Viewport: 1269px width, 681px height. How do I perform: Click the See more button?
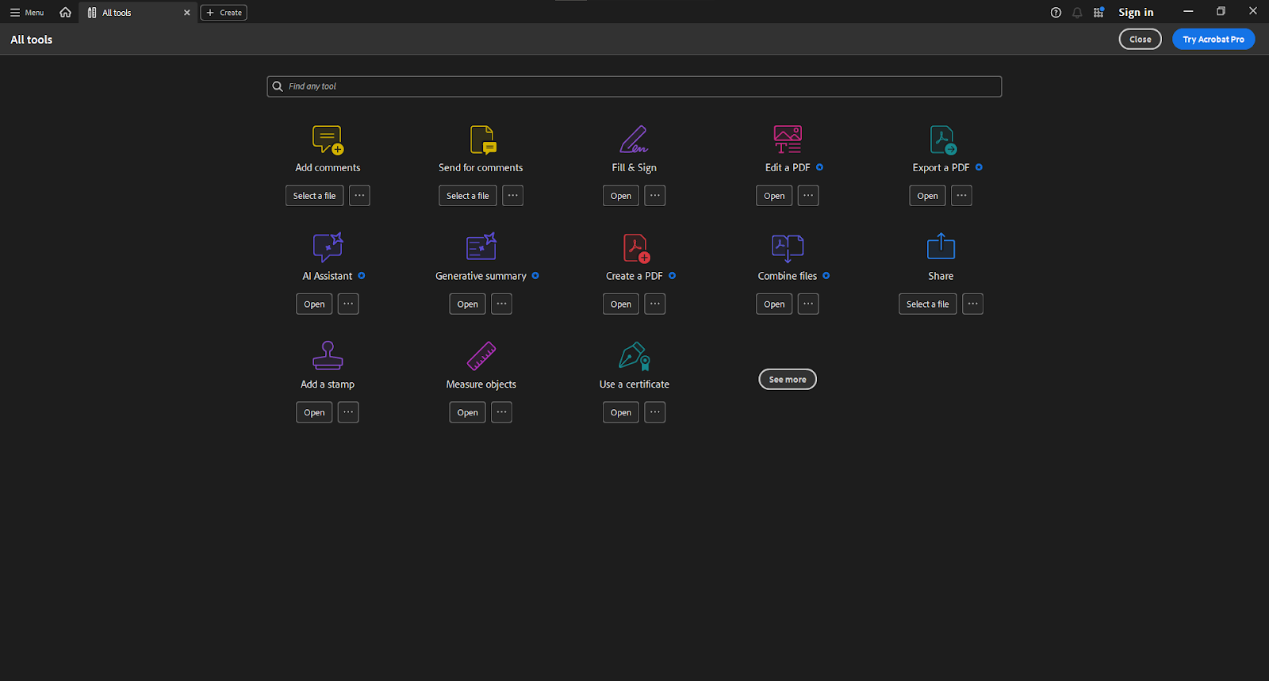tap(788, 380)
